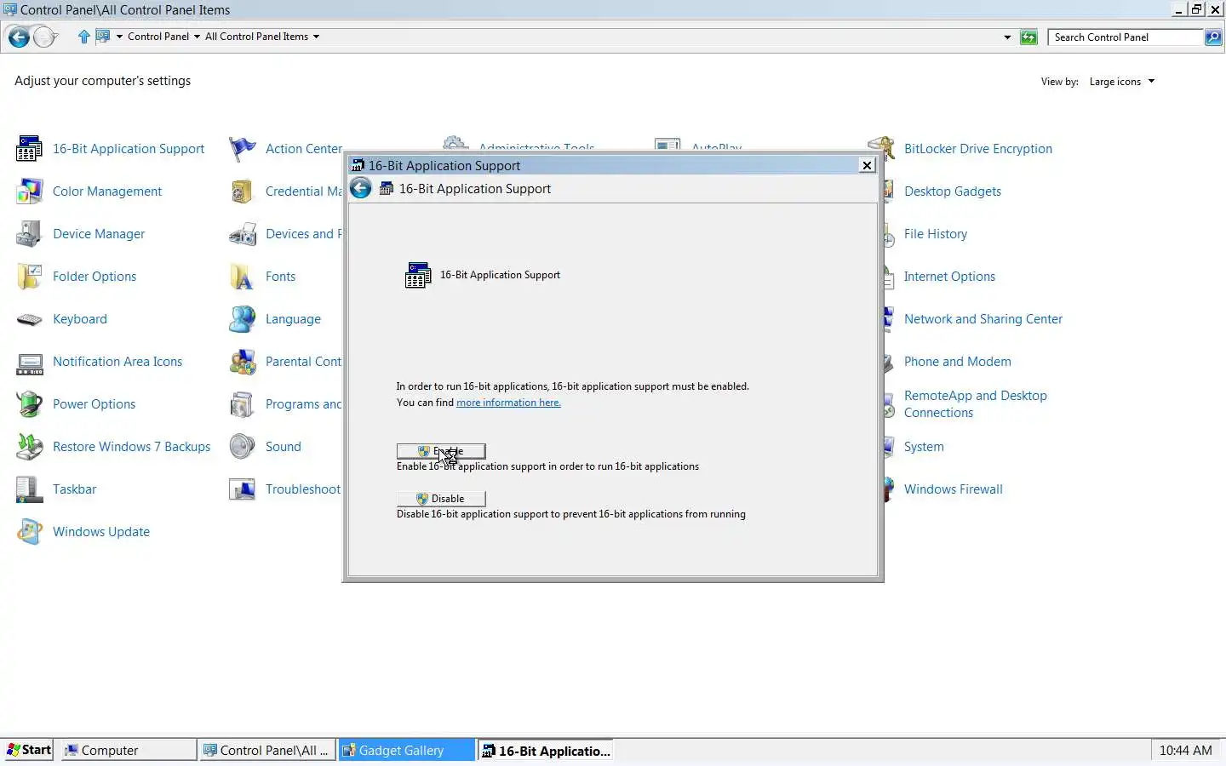The image size is (1226, 766).
Task: Expand the root breadcrumb dropdown arrow
Action: point(119,37)
